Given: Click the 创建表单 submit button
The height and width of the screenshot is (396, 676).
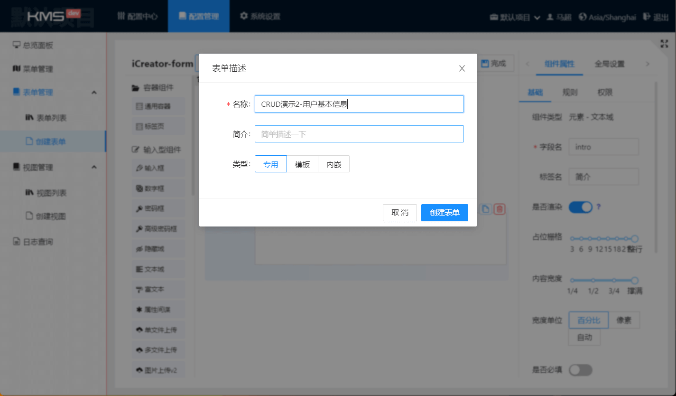Looking at the screenshot, I should click(444, 213).
